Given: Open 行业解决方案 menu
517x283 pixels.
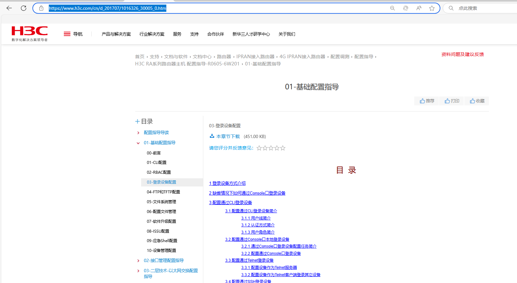Looking at the screenshot, I should [152, 34].
